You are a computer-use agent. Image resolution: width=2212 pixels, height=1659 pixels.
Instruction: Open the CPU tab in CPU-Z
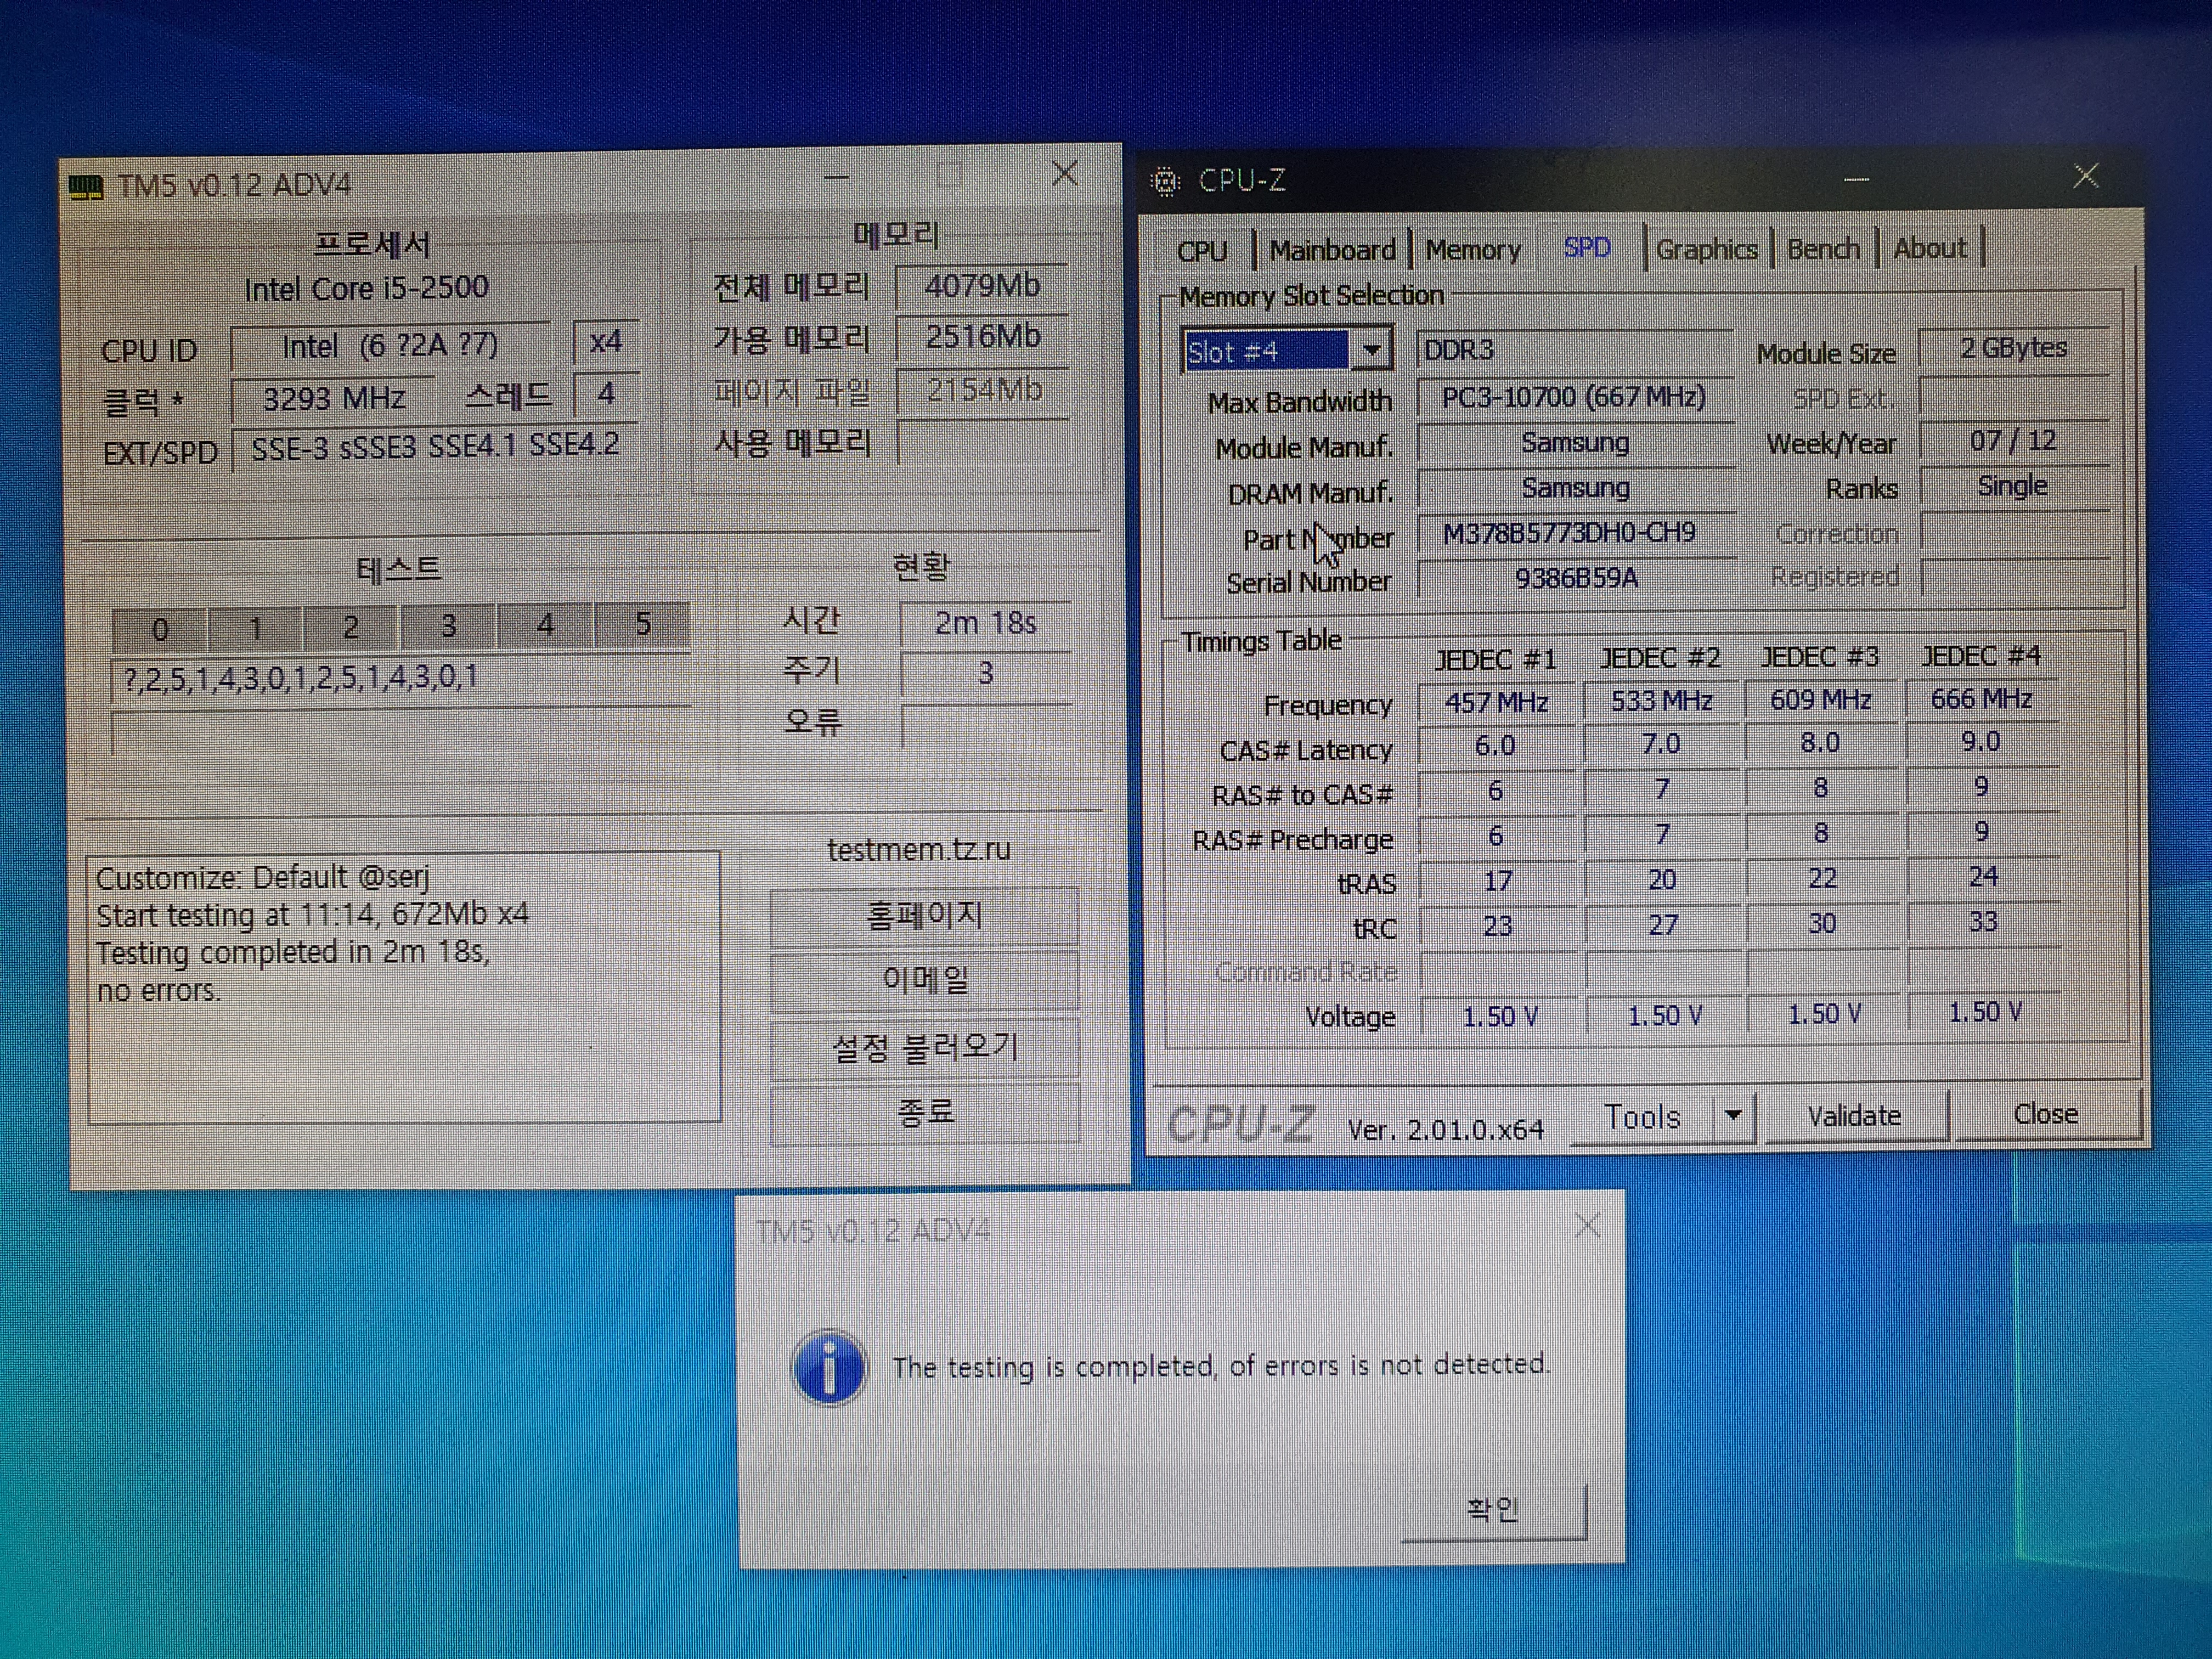coord(1202,250)
